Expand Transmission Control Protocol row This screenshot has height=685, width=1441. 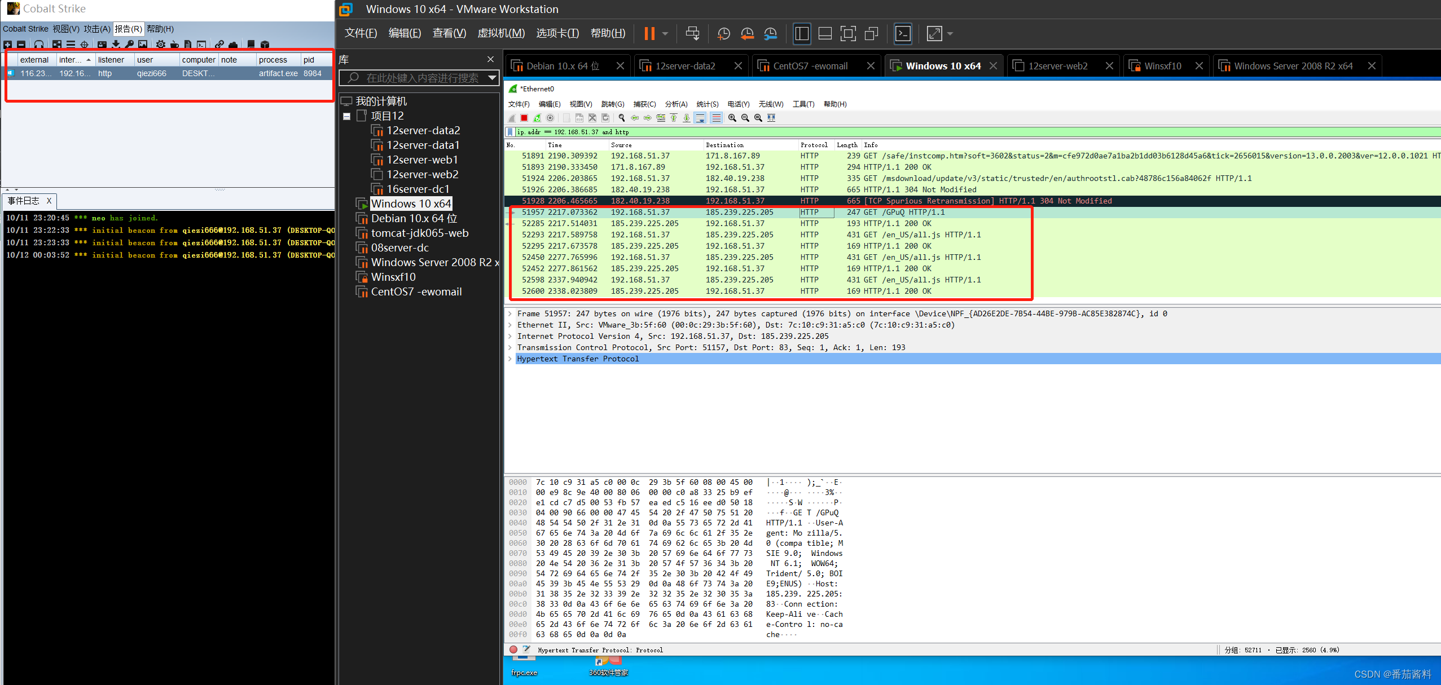tap(509, 347)
